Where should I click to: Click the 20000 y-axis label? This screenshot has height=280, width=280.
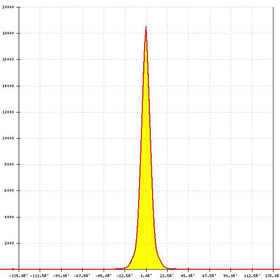click(7, 7)
